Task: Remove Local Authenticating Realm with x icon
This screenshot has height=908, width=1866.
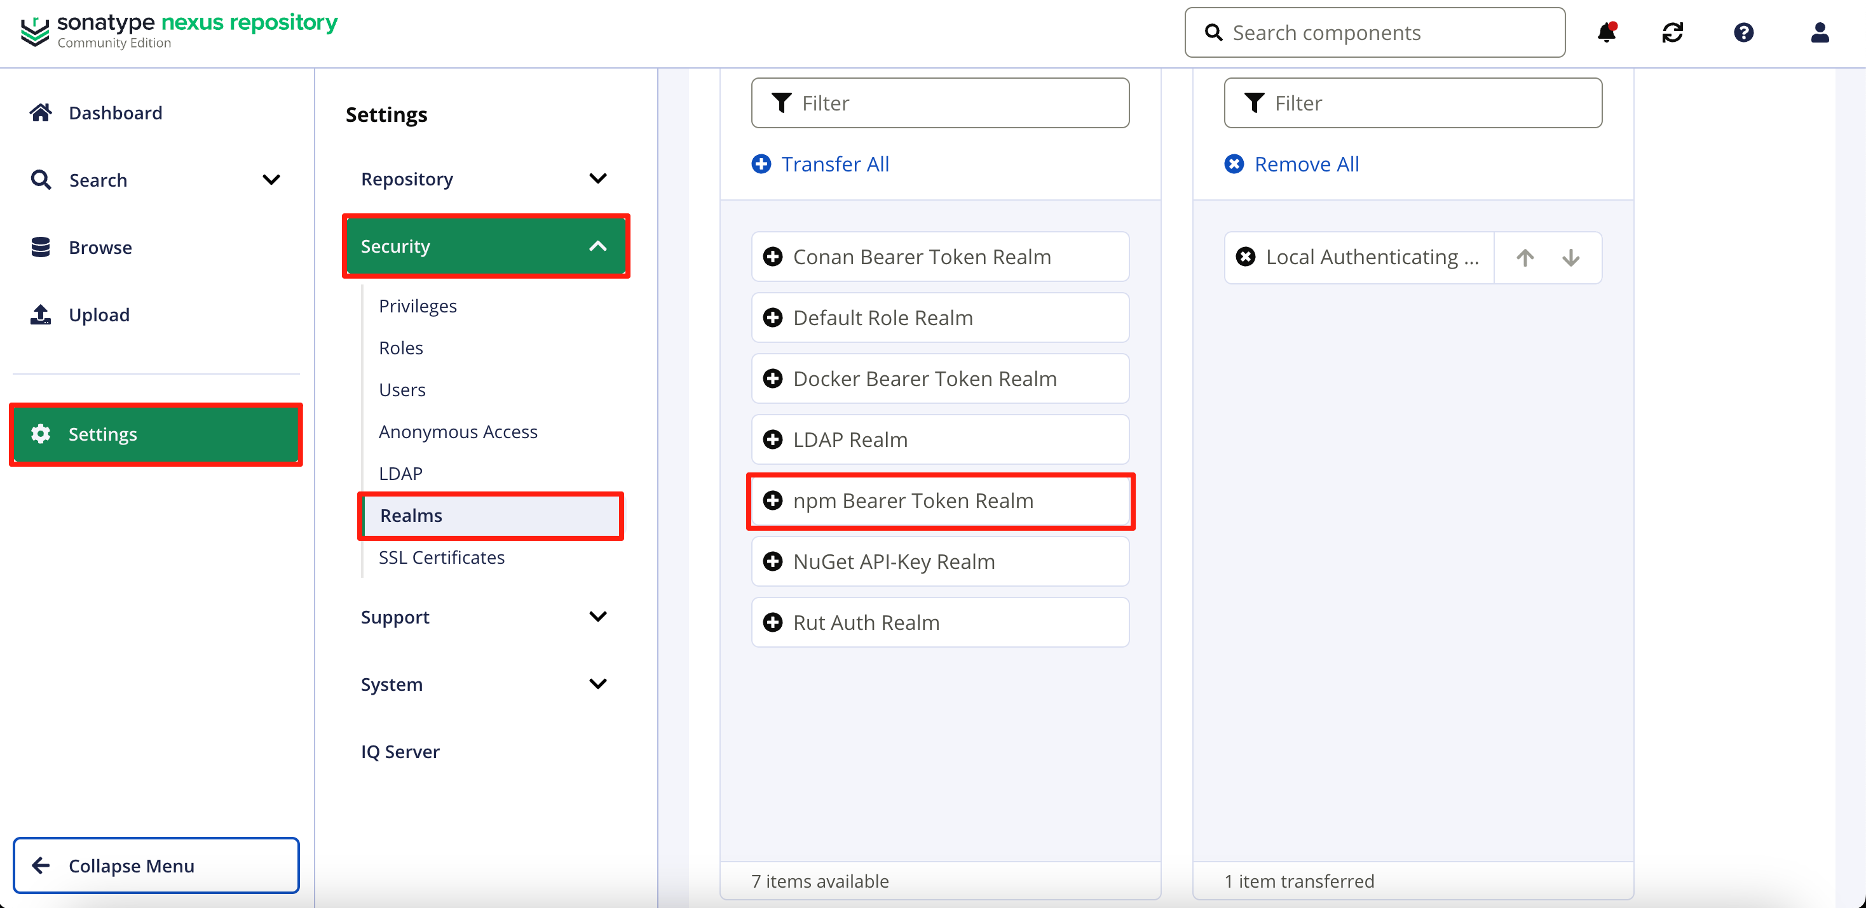Action: (1245, 257)
